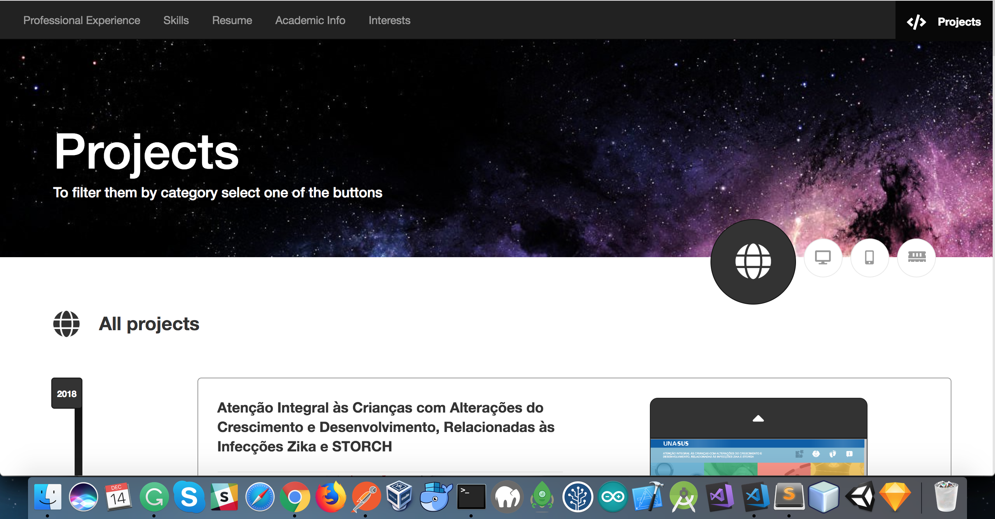Click the Projects code-bracket tab
This screenshot has width=995, height=519.
(x=944, y=22)
